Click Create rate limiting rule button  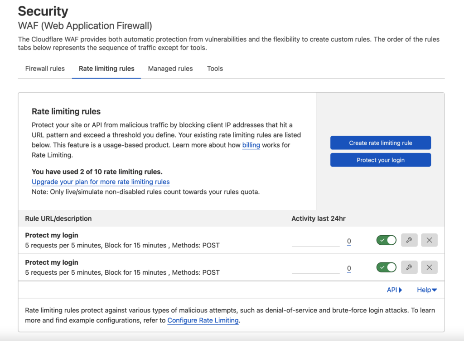(x=381, y=143)
